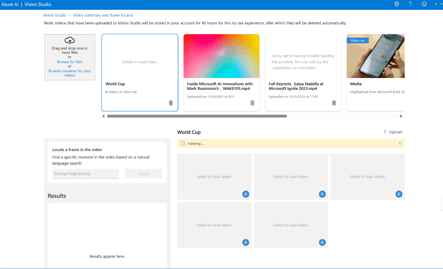Open the settings gear in the header
Image resolution: width=443 pixels, height=269 pixels.
pyautogui.click(x=397, y=4)
